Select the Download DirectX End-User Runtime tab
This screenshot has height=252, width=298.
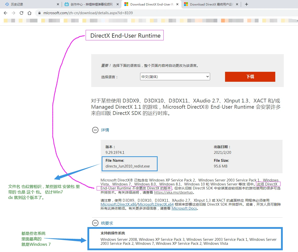pos(151,4)
